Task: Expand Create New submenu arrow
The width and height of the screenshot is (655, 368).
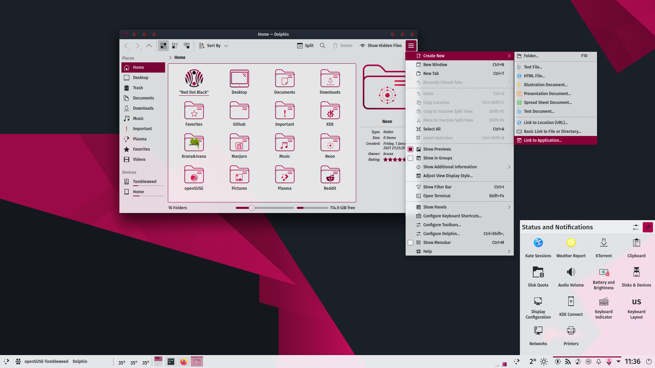Action: (x=509, y=56)
